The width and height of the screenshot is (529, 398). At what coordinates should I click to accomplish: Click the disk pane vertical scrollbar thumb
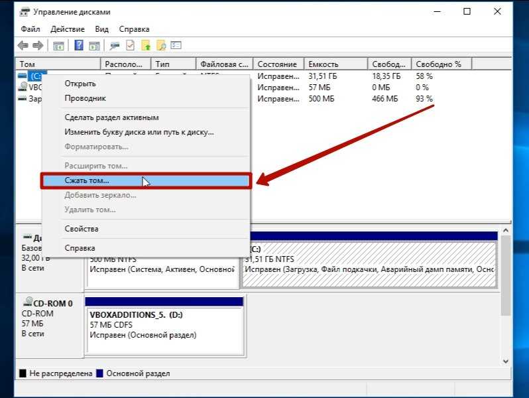tap(505, 275)
